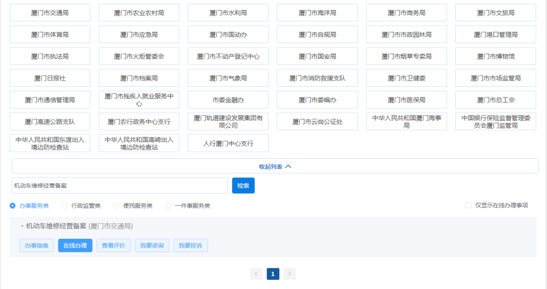The image size is (547, 289).
Task: Open 办事指南 for the listed item
Action: coord(36,246)
